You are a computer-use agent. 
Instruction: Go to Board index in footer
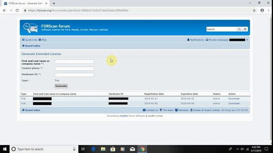click(x=31, y=110)
